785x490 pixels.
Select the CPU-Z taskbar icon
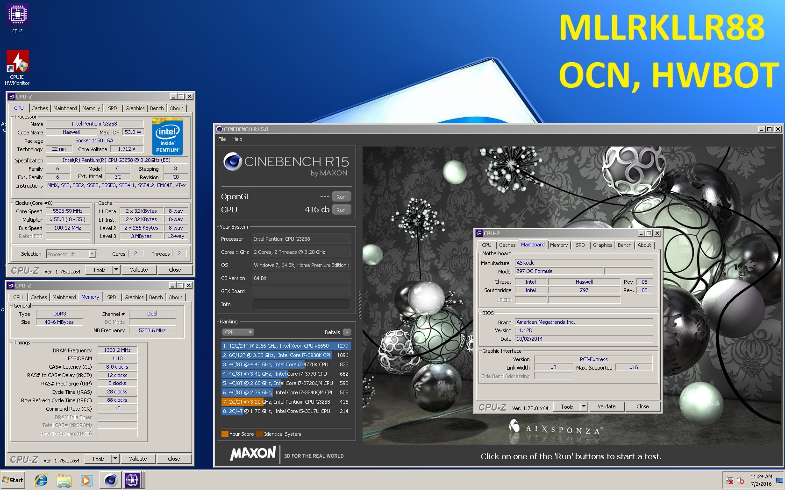(132, 480)
